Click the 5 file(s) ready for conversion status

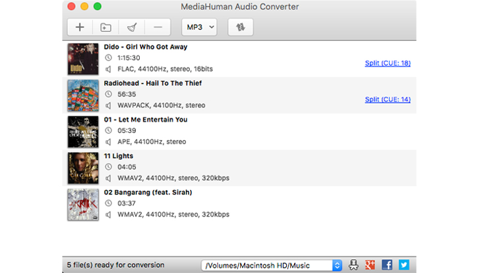point(116,265)
